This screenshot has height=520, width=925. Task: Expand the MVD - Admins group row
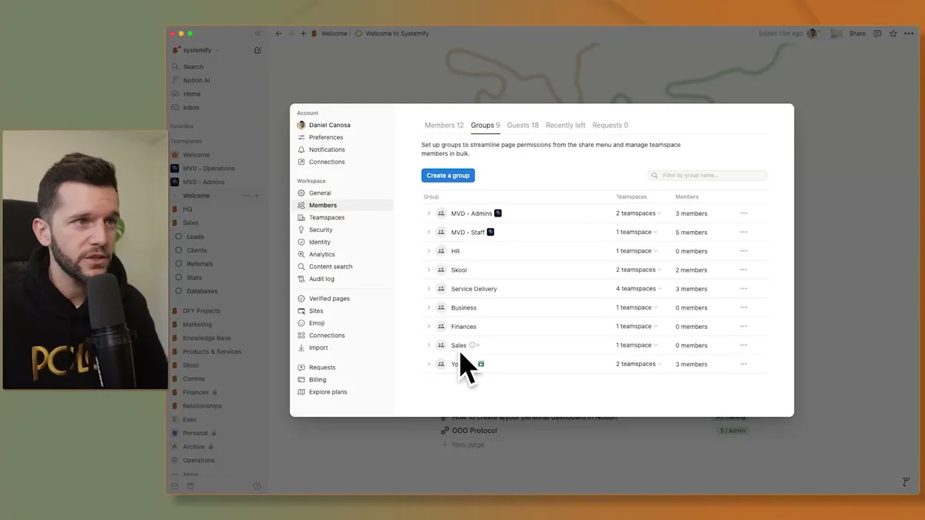pyautogui.click(x=429, y=213)
